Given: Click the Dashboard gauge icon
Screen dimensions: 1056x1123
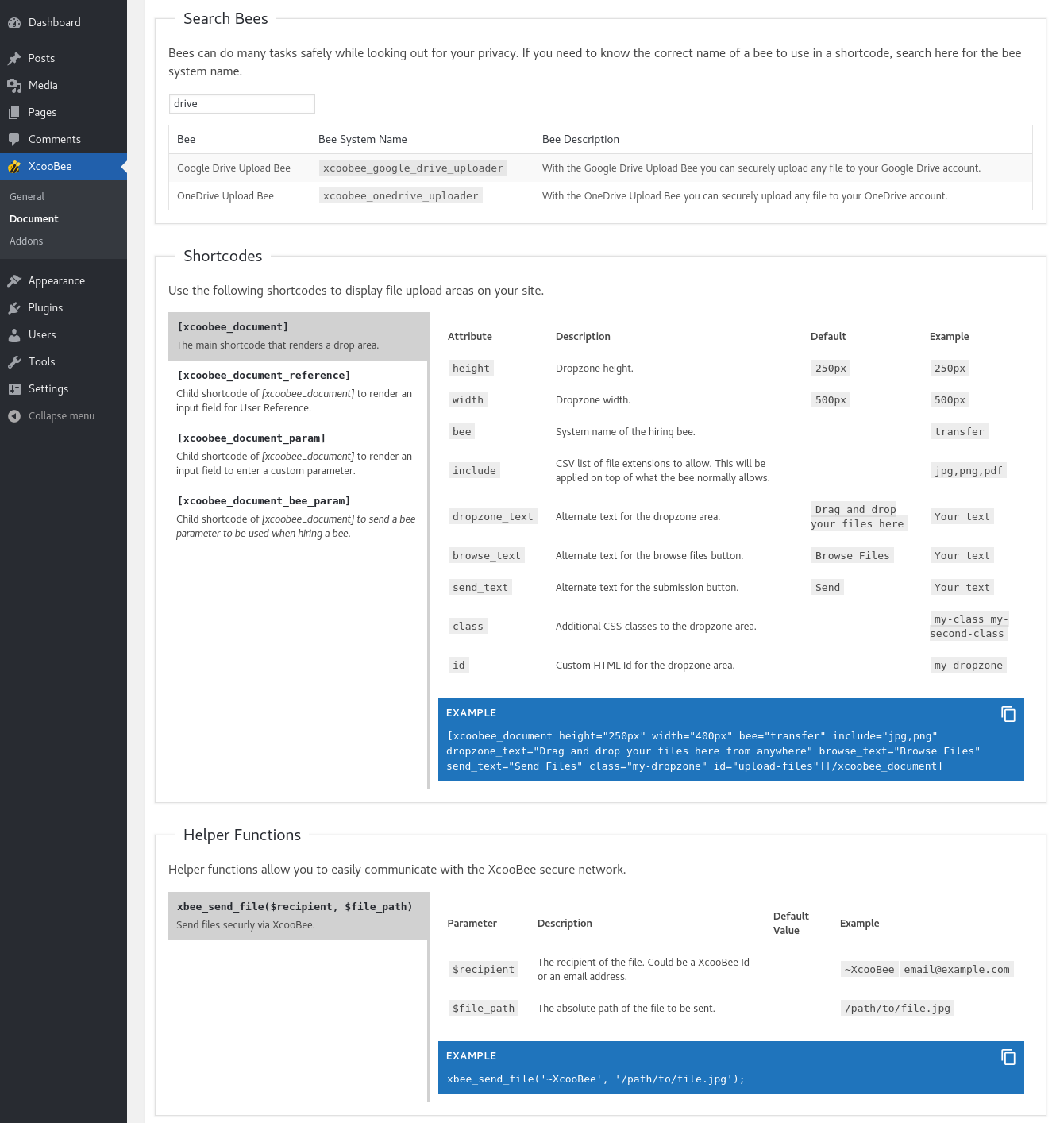Looking at the screenshot, I should (x=14, y=23).
